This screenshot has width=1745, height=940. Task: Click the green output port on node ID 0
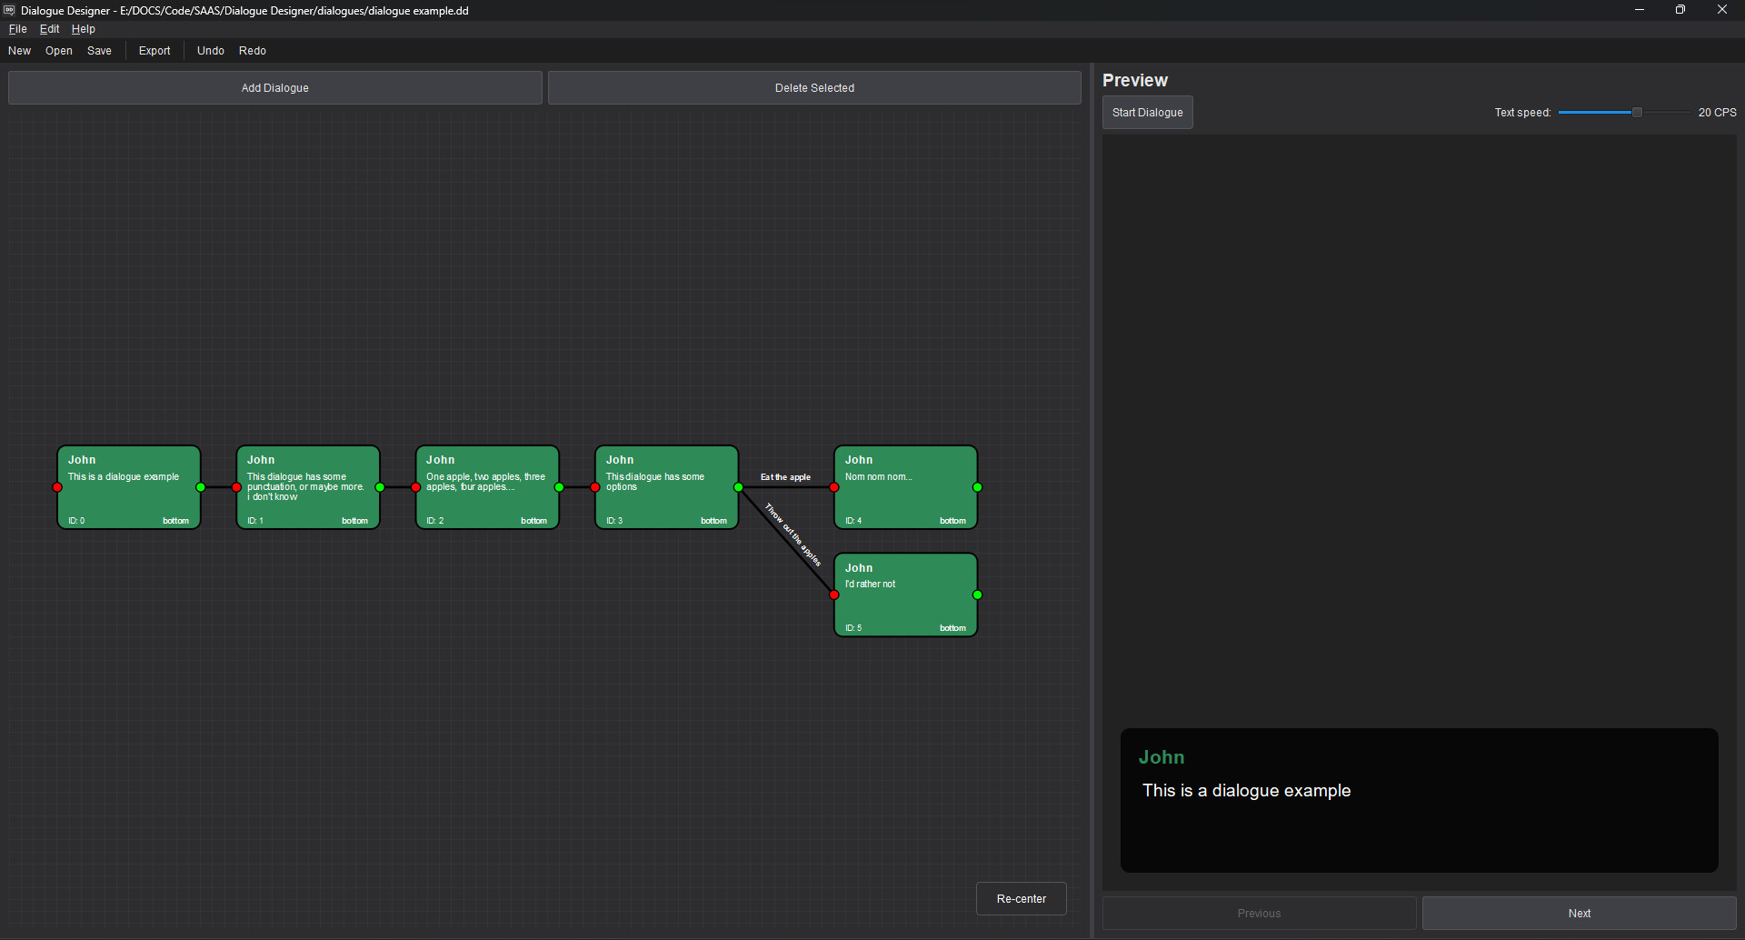click(x=200, y=487)
